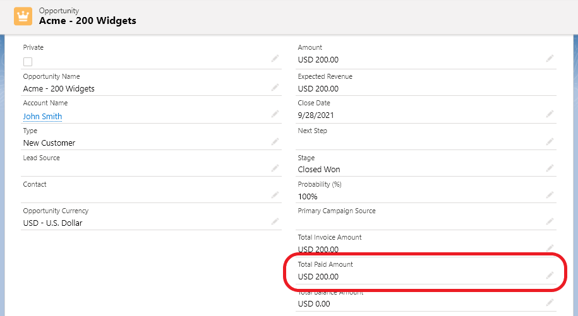578x316 pixels.
Task: Click the Total Balance Amount edit pencil
Action: coord(550,302)
